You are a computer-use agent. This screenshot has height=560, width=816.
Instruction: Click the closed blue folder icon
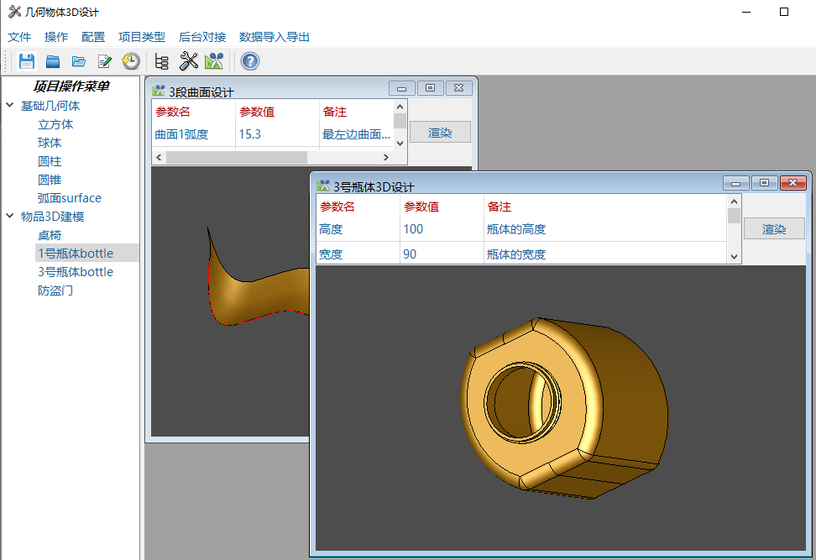click(53, 61)
